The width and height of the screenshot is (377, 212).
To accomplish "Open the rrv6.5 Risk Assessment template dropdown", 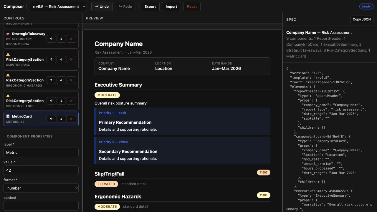I will point(58,6).
